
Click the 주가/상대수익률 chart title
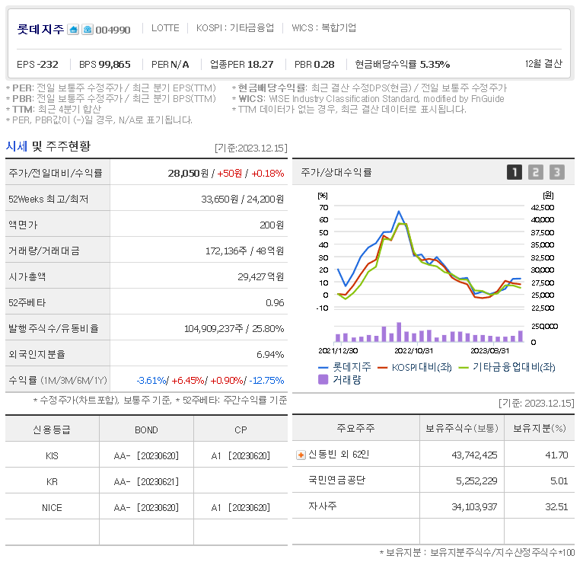[x=336, y=172]
